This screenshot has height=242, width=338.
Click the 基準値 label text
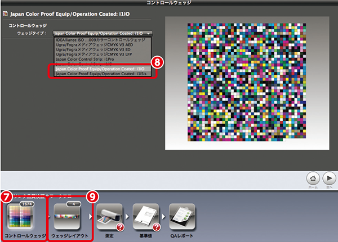[x=146, y=236]
